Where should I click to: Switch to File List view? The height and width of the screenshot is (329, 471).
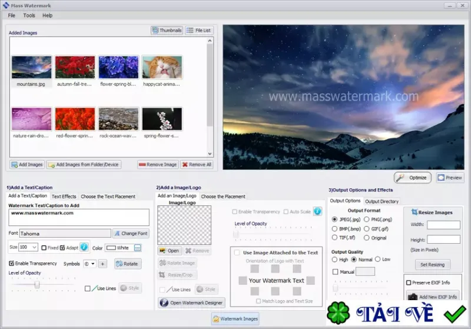click(x=199, y=31)
